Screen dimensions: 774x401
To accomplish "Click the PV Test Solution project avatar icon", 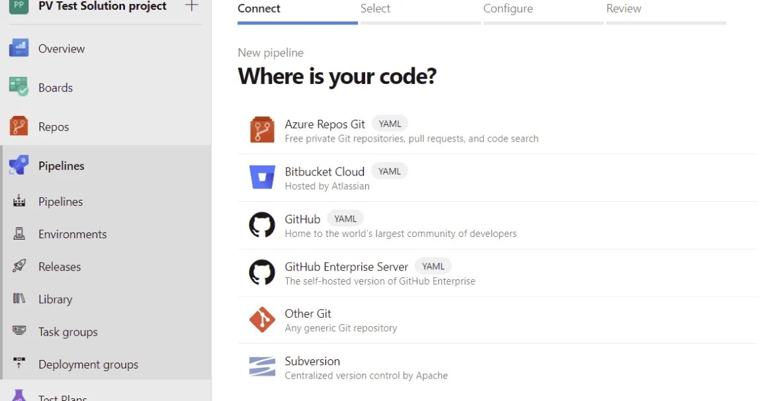I will point(19,7).
